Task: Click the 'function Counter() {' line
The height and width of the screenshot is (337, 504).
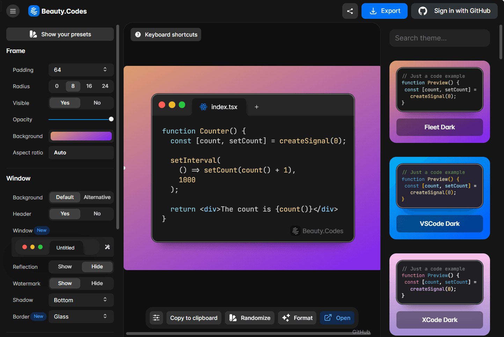Action: 204,131
